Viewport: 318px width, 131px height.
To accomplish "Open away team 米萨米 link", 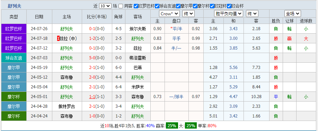I will pos(138,87).
